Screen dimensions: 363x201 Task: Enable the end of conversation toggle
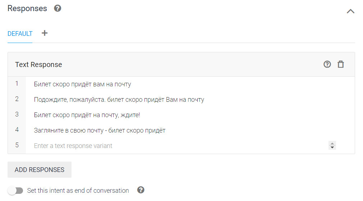point(15,191)
